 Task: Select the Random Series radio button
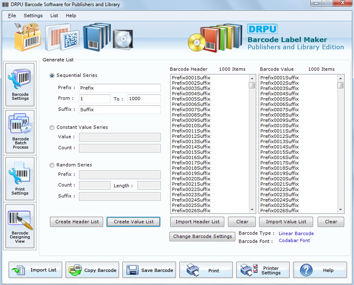tap(52, 165)
